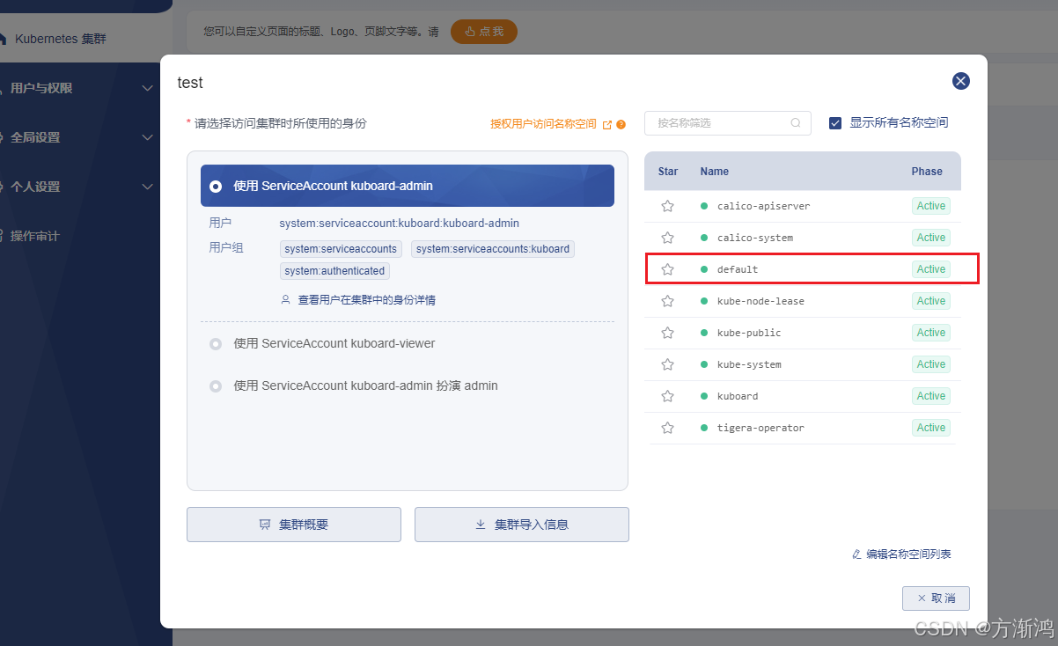Click the search magnifier in namespace filter
This screenshot has width=1058, height=646.
coord(796,123)
